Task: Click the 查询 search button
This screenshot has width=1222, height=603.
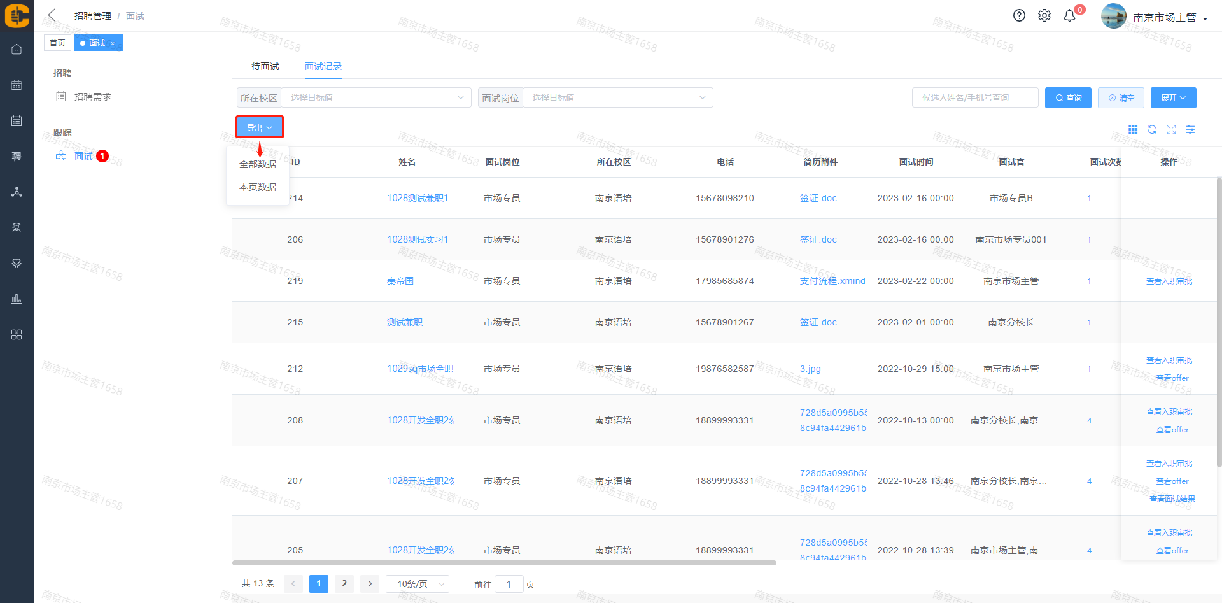Action: click(x=1068, y=97)
